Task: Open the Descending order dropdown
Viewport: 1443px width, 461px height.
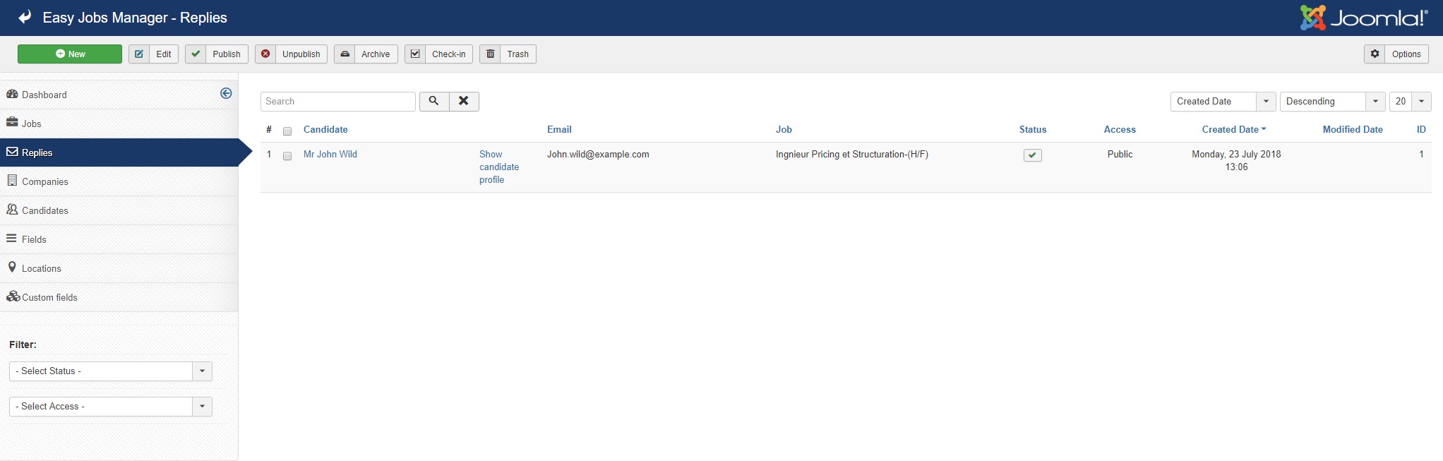Action: point(1332,102)
